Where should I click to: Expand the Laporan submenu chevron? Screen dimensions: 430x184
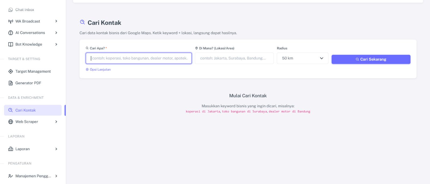click(56, 149)
